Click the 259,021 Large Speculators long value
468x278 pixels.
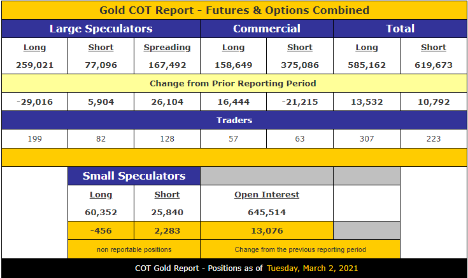click(x=34, y=65)
